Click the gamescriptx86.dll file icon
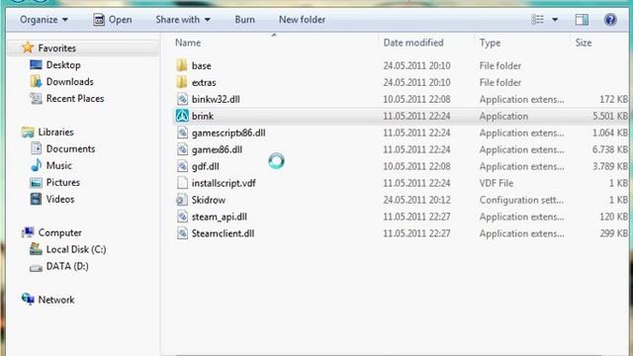633x356 pixels. point(182,133)
